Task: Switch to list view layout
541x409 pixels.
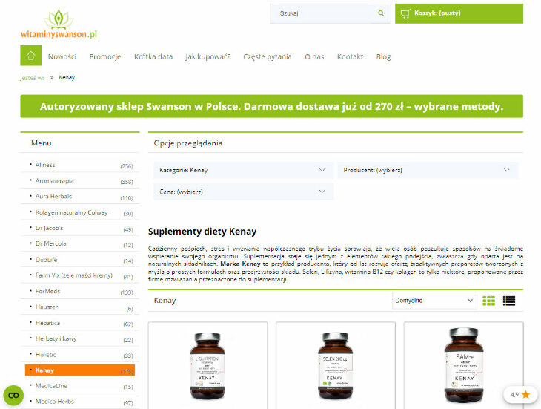Action: [x=509, y=301]
